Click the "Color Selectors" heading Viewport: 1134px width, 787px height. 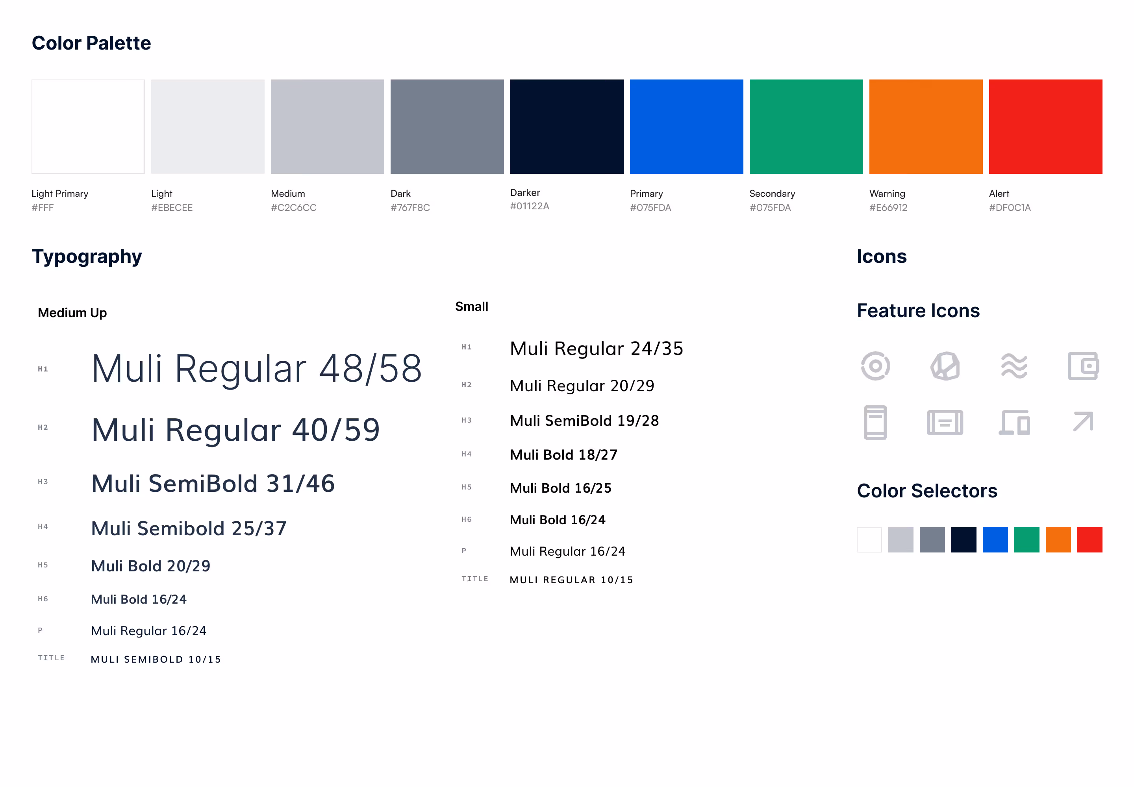pos(927,491)
